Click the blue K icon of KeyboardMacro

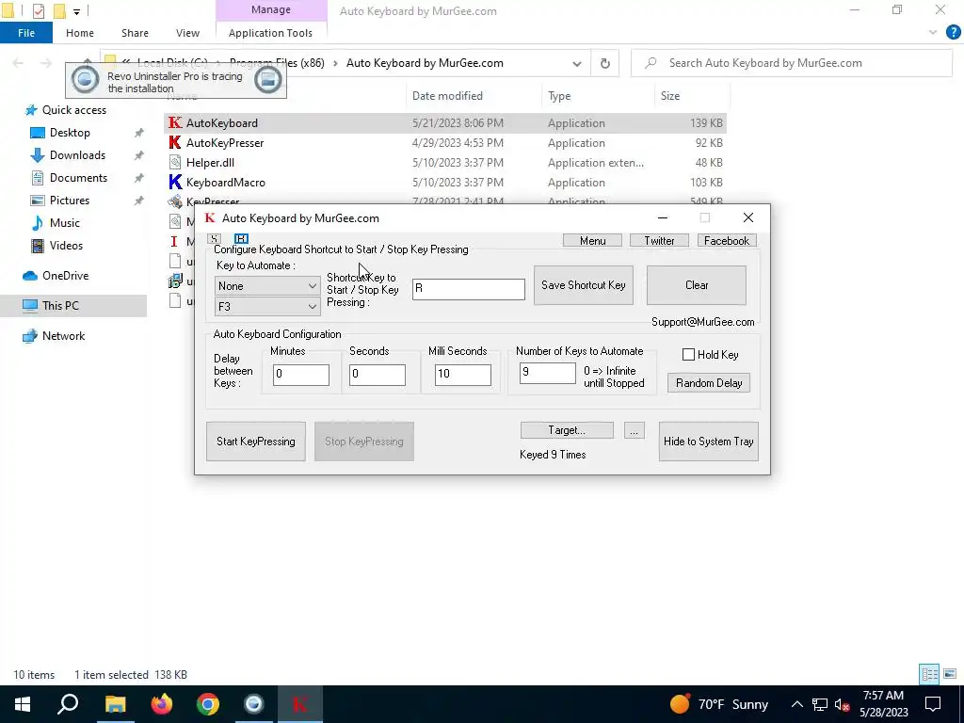coord(175,182)
